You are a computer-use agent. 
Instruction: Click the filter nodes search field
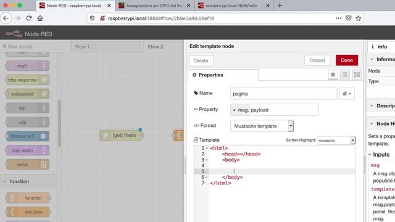click(31, 46)
